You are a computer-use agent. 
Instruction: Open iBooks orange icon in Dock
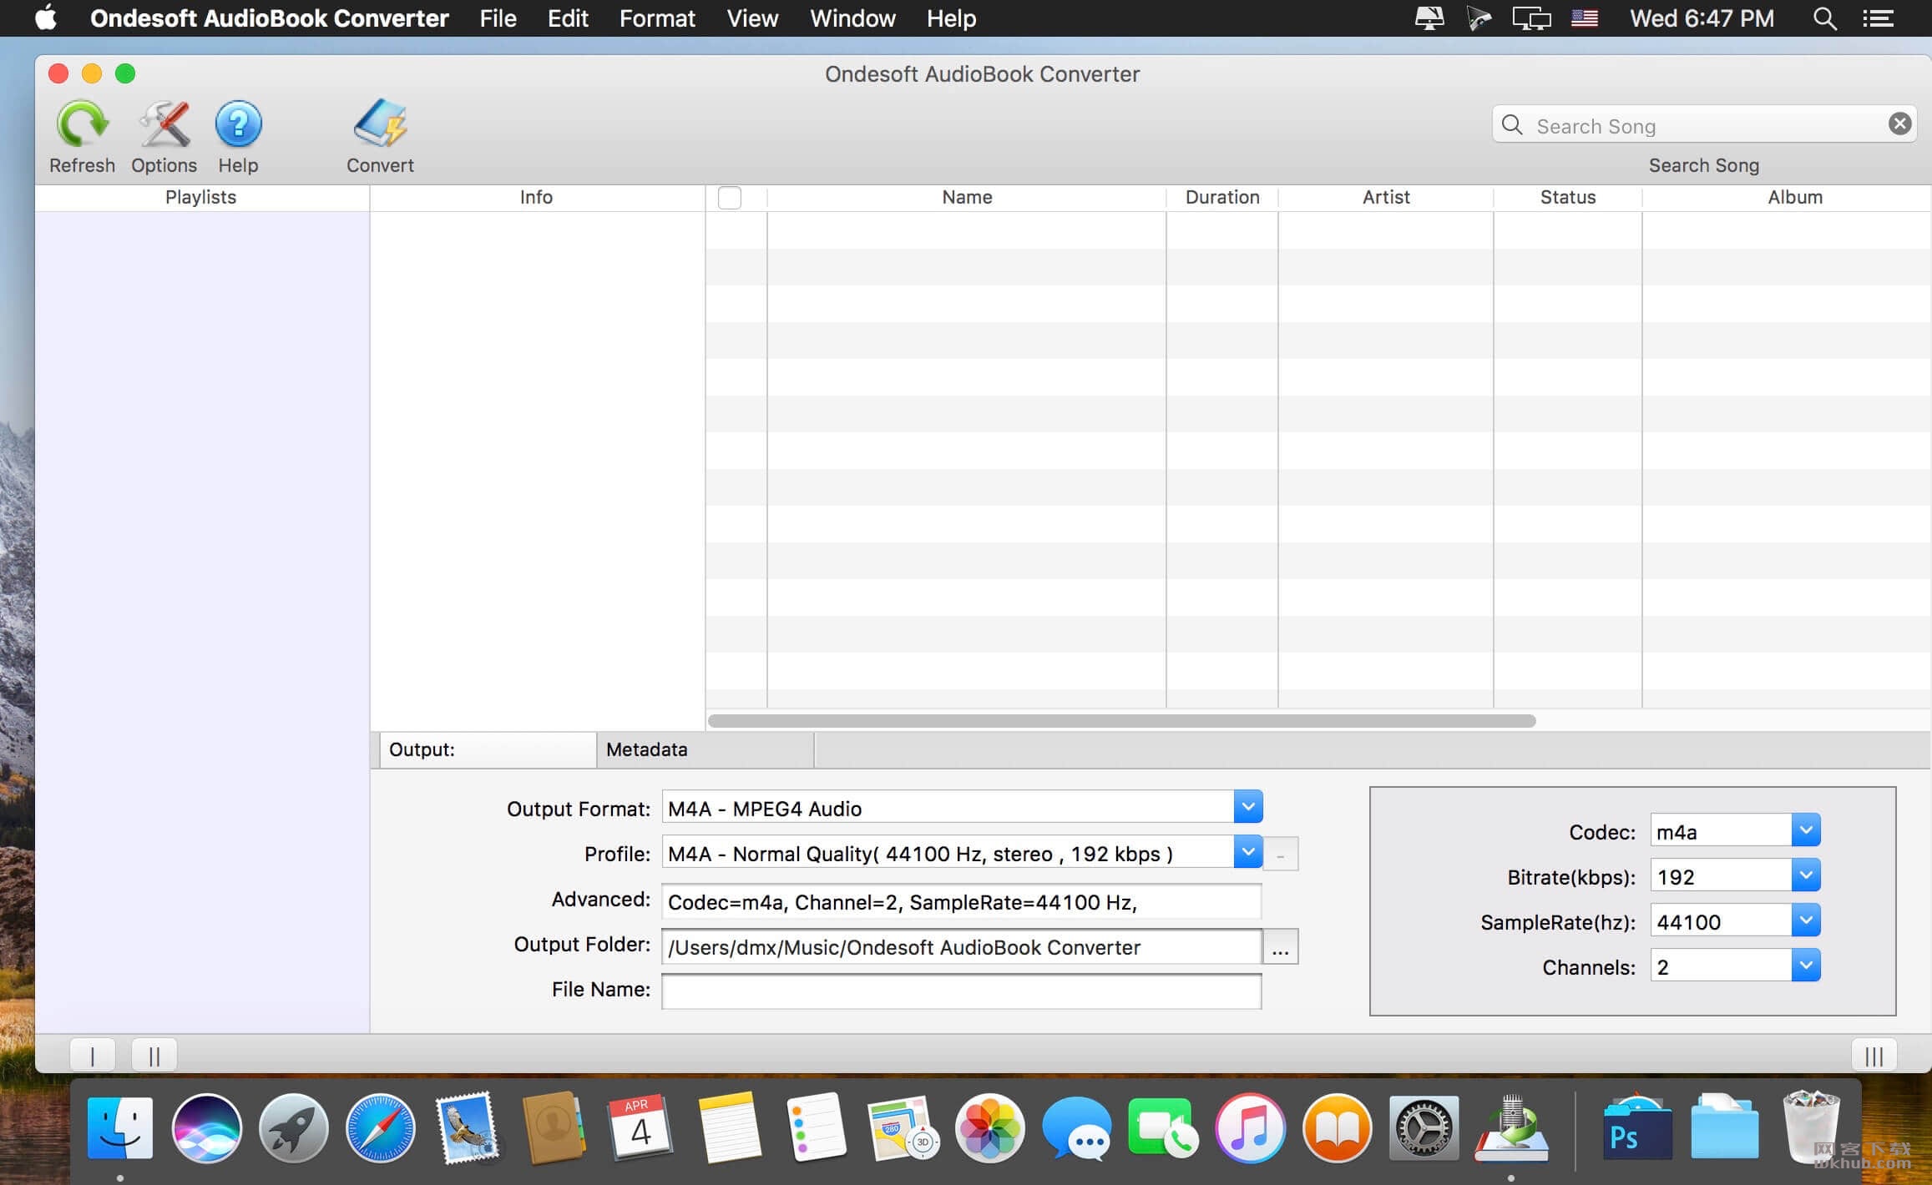[x=1337, y=1128]
